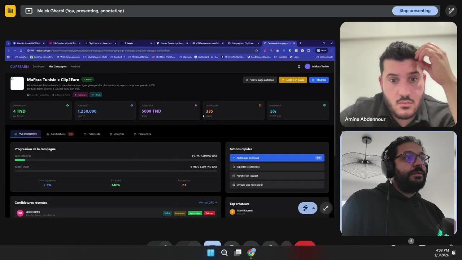Click the Modifier button
The height and width of the screenshot is (260, 462).
pos(319,80)
